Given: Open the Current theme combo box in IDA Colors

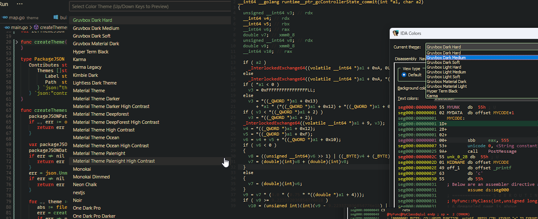Looking at the screenshot, I should pyautogui.click(x=481, y=47).
